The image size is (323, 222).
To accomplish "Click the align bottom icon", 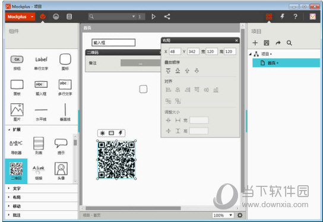I will point(216,90).
